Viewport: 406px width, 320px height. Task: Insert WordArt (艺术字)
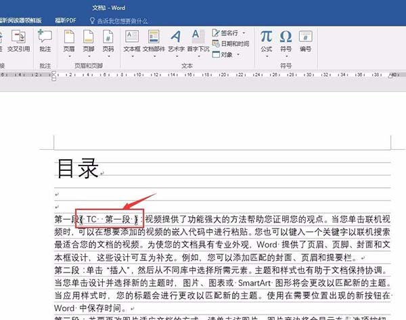click(177, 41)
